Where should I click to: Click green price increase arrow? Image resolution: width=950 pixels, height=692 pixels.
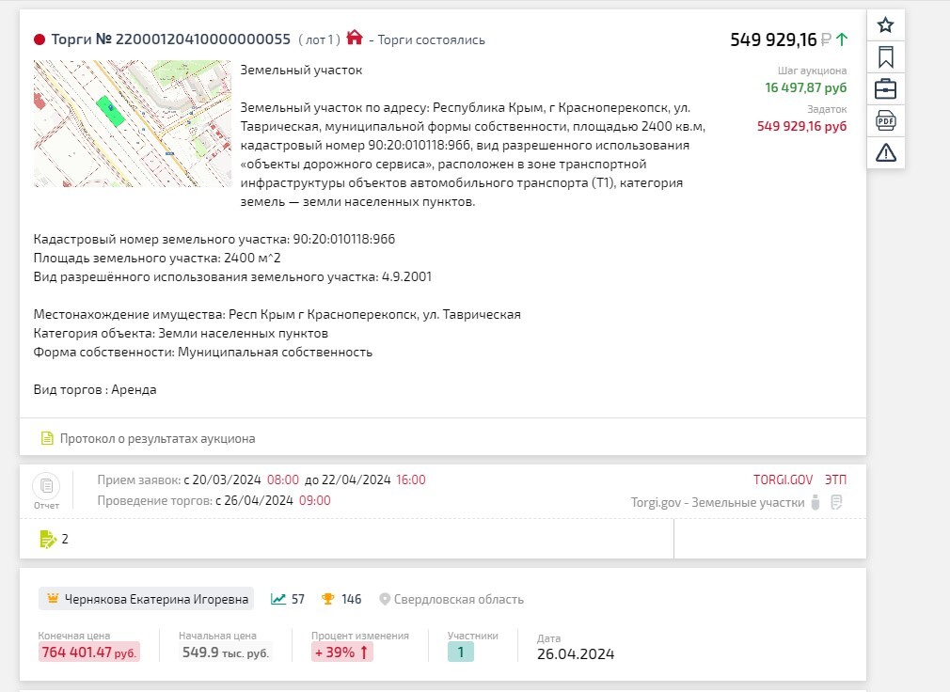coord(842,39)
